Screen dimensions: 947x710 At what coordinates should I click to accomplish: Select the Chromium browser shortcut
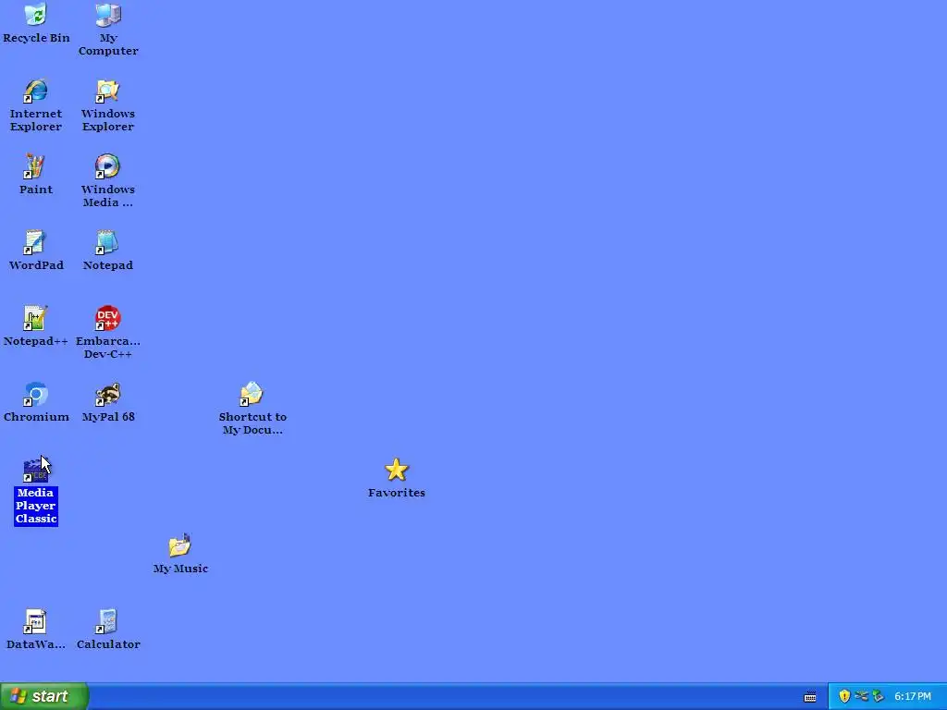(35, 394)
